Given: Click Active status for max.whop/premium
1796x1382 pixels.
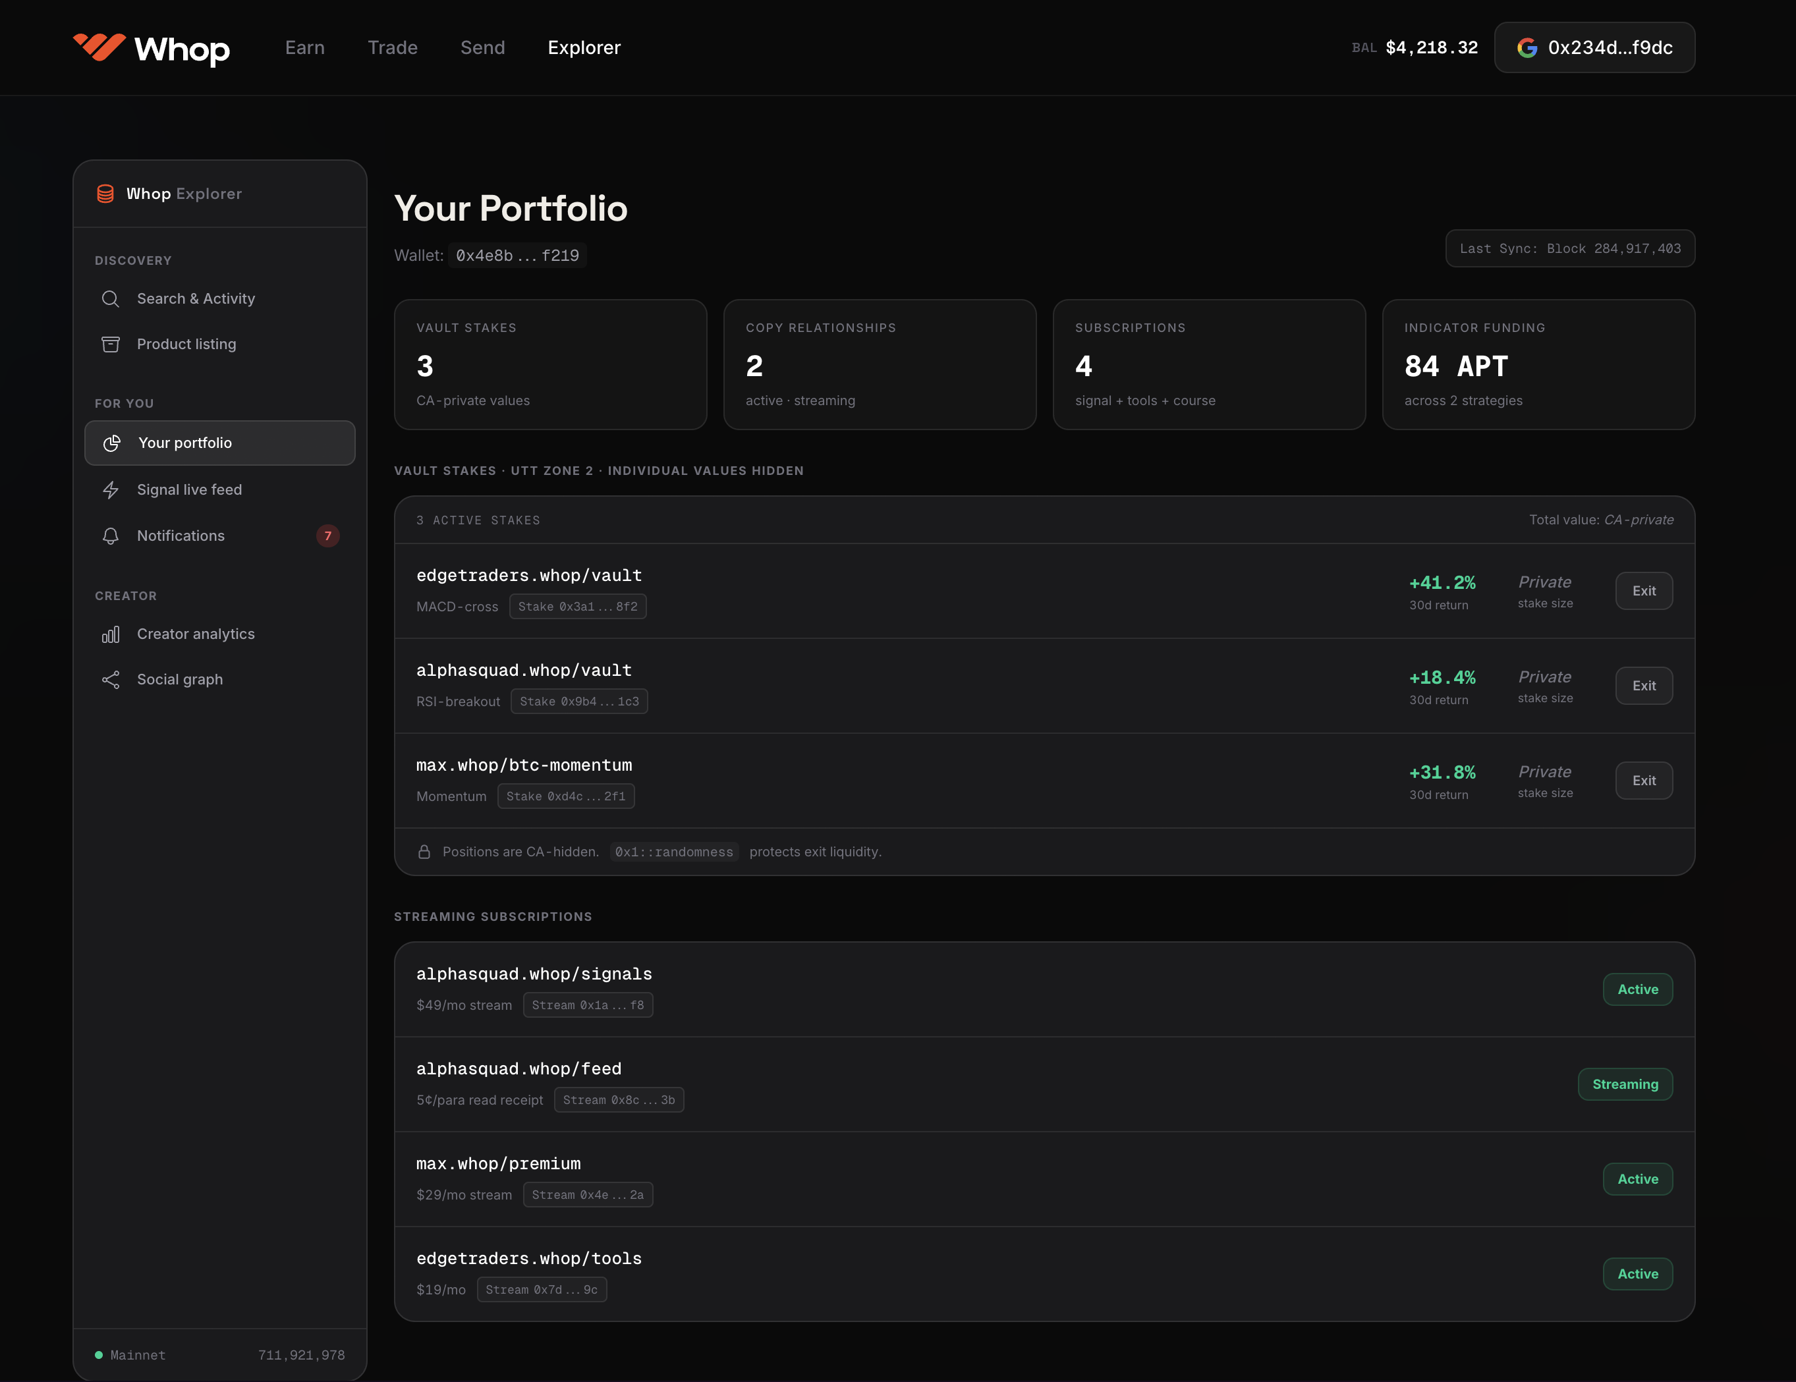Looking at the screenshot, I should pos(1637,1179).
